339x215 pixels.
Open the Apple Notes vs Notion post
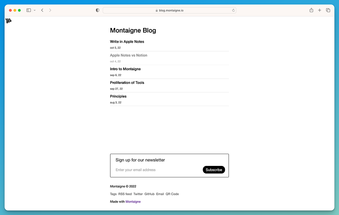point(128,55)
